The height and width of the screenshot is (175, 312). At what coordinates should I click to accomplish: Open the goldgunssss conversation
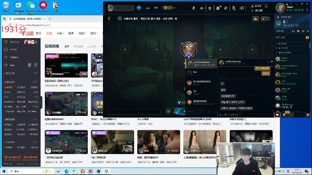tap(201, 102)
